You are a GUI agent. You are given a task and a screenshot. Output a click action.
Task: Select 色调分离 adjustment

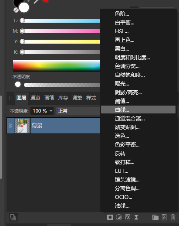pyautogui.click(x=138, y=66)
